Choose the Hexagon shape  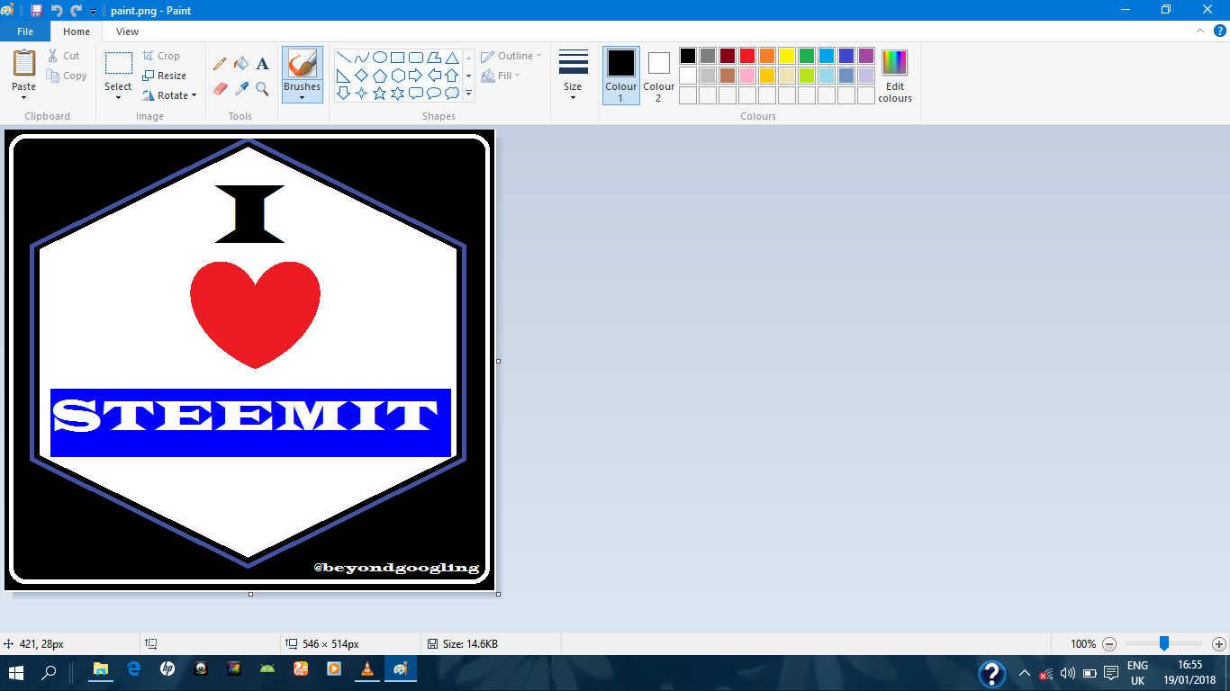397,76
